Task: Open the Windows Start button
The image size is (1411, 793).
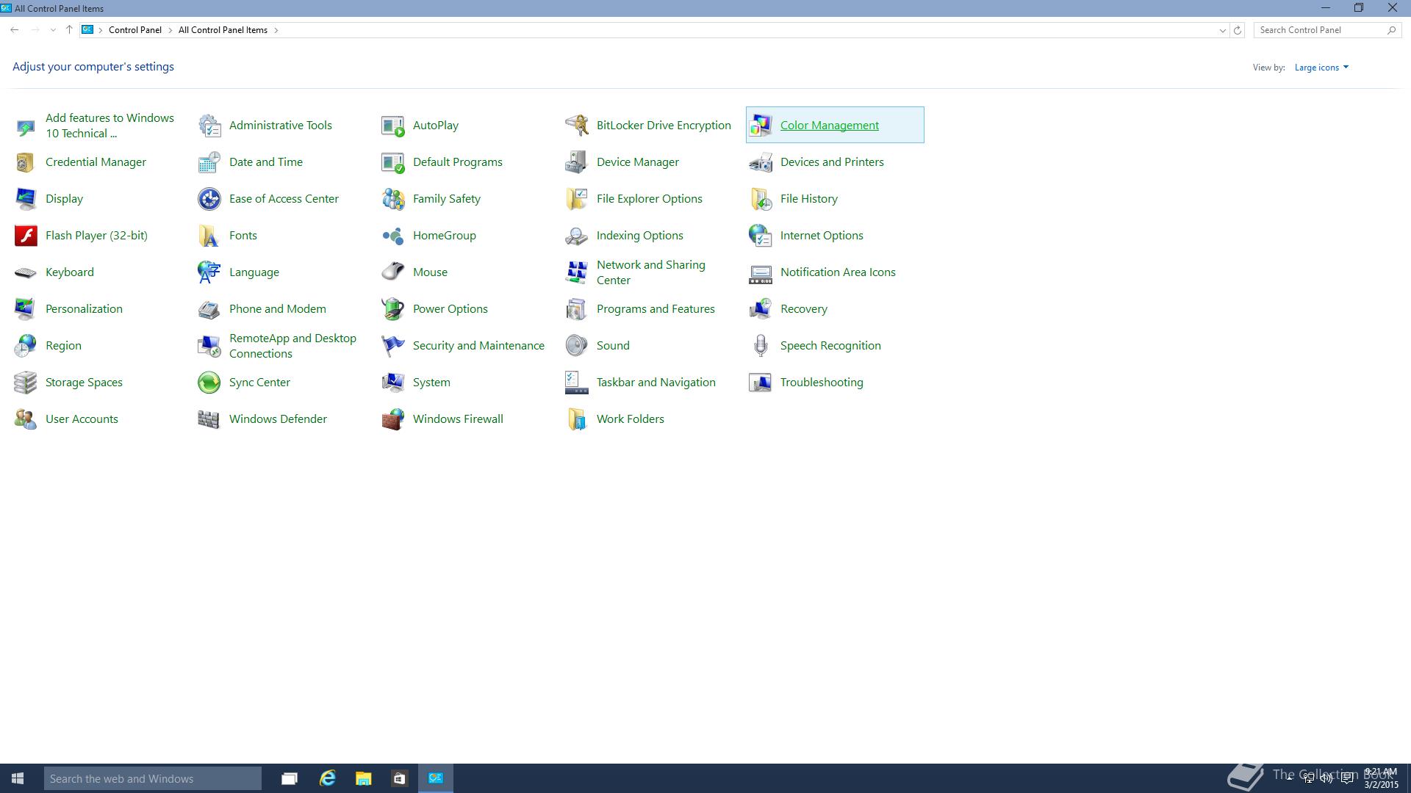Action: [x=18, y=778]
